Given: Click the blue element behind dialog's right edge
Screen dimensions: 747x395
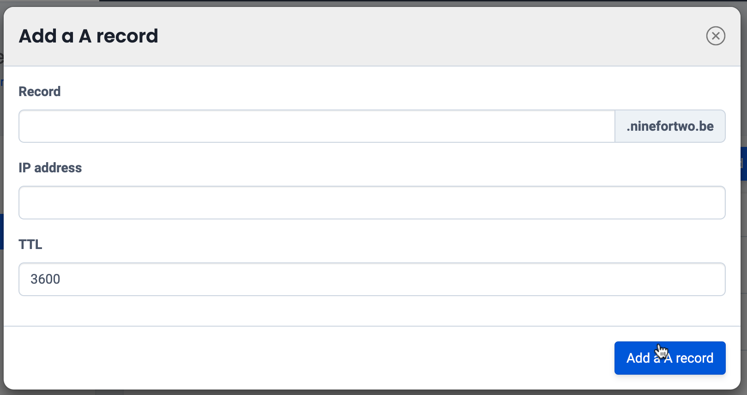Looking at the screenshot, I should (x=744, y=164).
